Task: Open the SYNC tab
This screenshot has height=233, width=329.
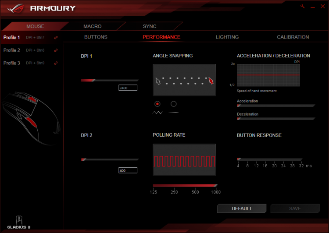Action: click(x=150, y=26)
